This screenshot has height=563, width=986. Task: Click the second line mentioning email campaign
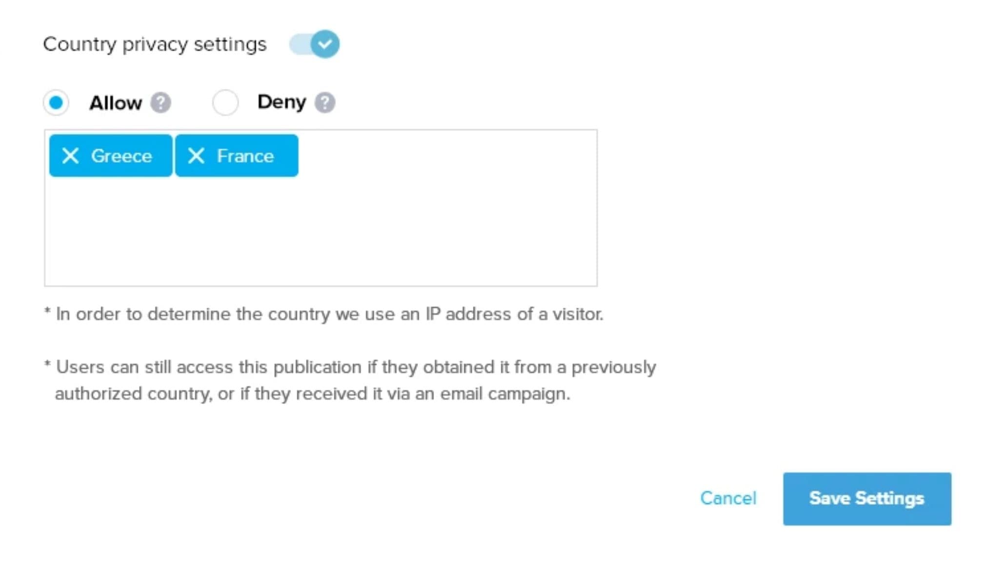pyautogui.click(x=312, y=394)
